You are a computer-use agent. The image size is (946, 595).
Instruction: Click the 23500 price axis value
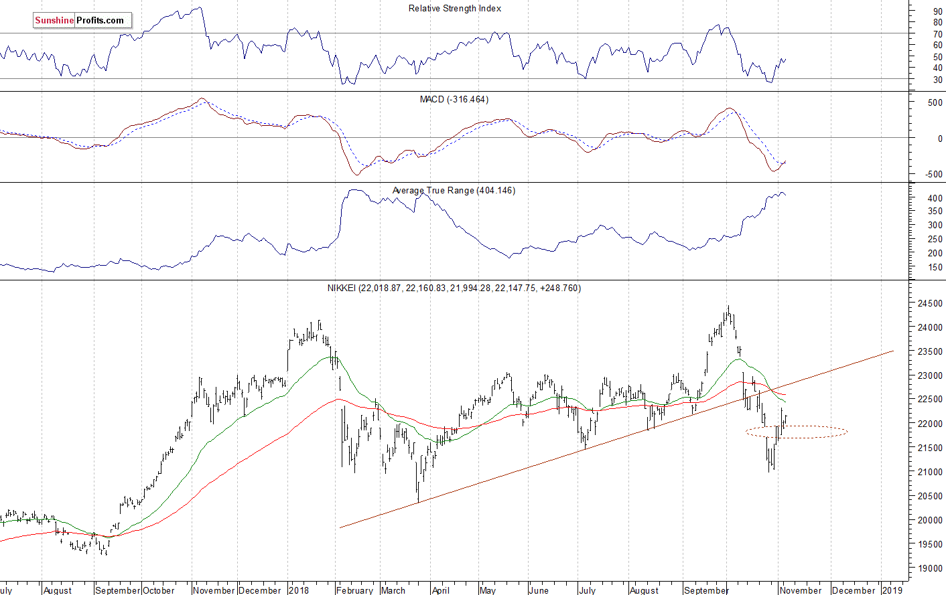coord(929,351)
